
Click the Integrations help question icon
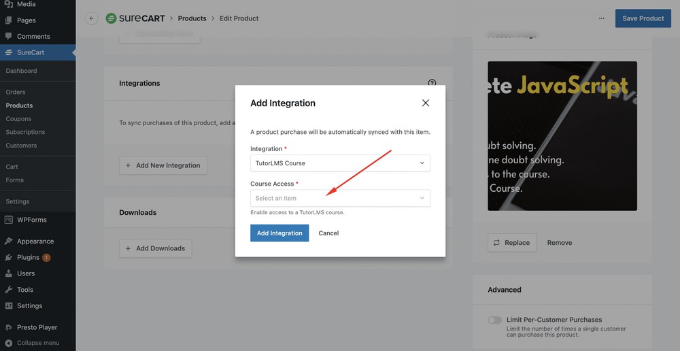tap(432, 83)
